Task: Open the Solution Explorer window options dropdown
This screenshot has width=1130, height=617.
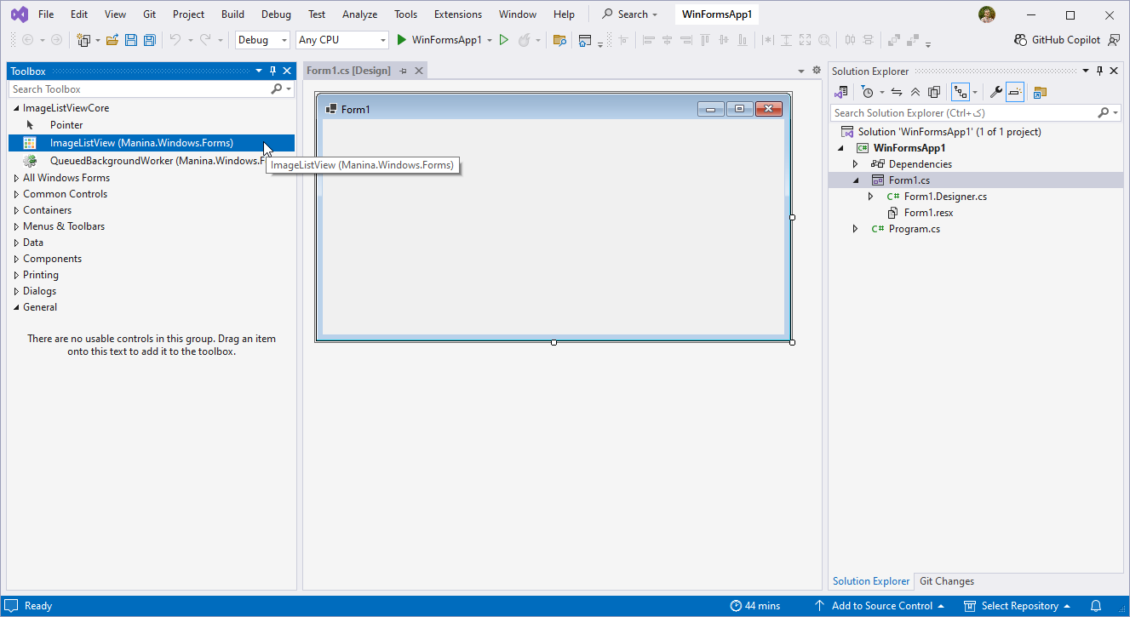Action: pyautogui.click(x=1086, y=71)
